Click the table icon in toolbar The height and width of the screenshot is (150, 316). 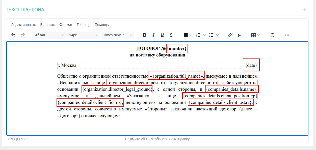click(254, 35)
